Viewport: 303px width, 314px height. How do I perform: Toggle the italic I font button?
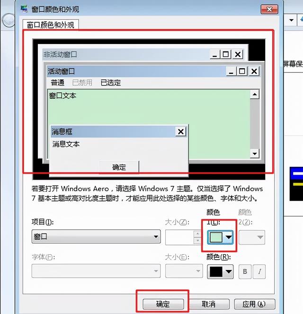(259, 271)
